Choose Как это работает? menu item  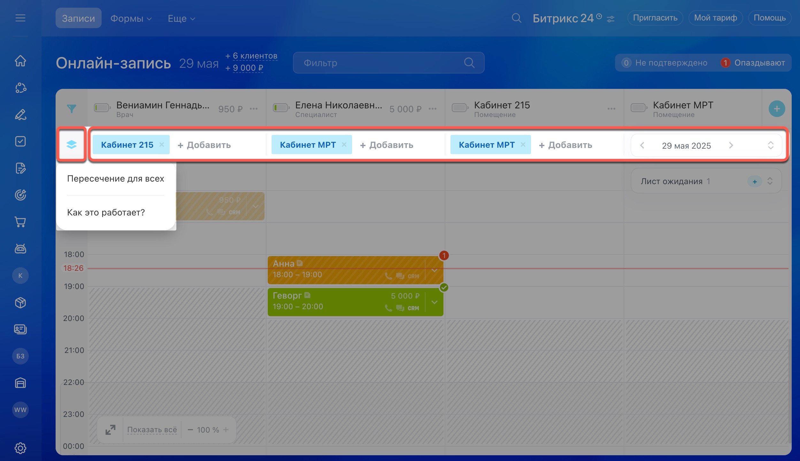pyautogui.click(x=106, y=212)
